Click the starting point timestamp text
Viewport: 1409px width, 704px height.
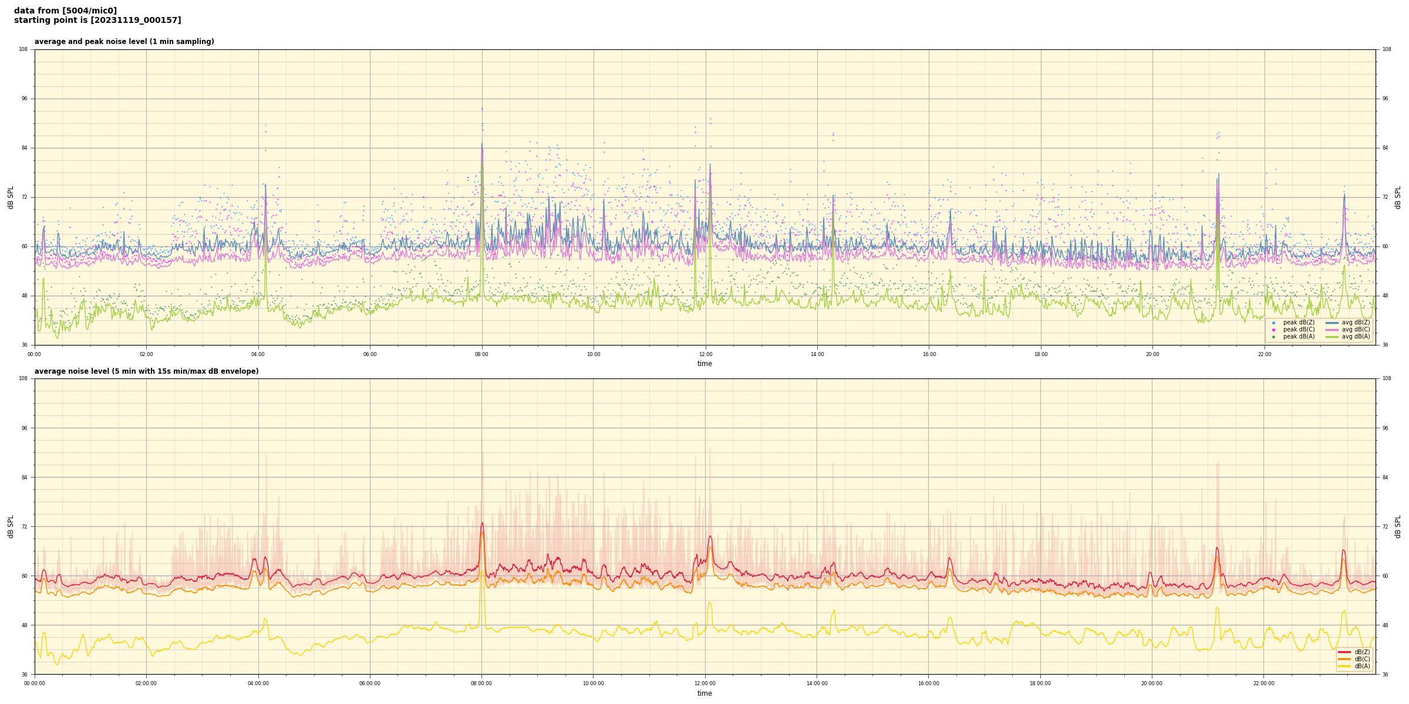coord(97,21)
